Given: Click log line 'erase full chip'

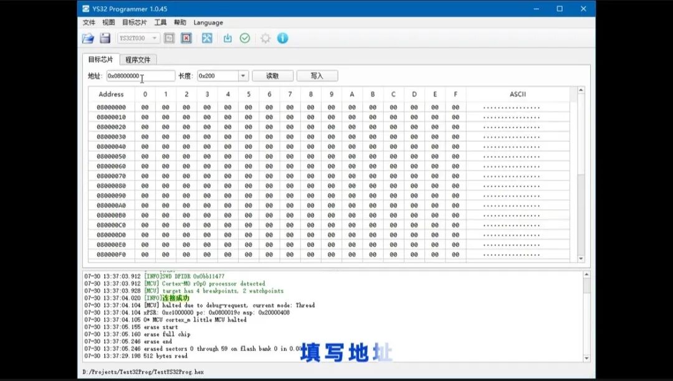Looking at the screenshot, I should (x=167, y=334).
